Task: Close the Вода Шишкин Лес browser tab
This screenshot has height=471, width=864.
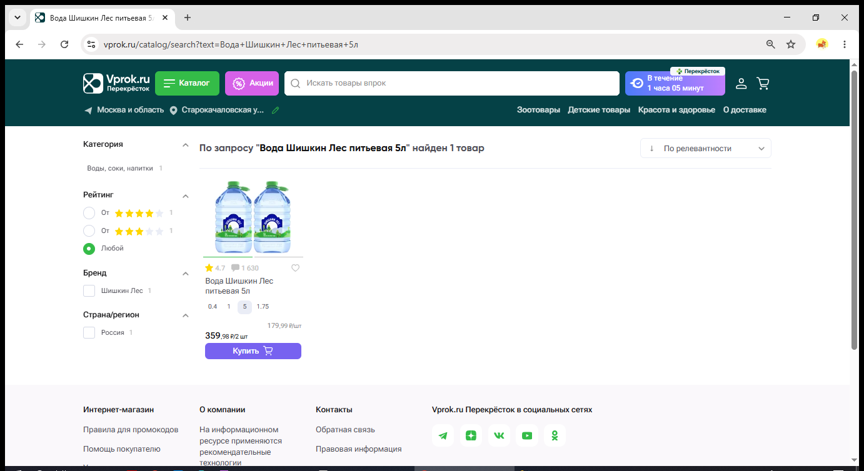Action: point(165,17)
